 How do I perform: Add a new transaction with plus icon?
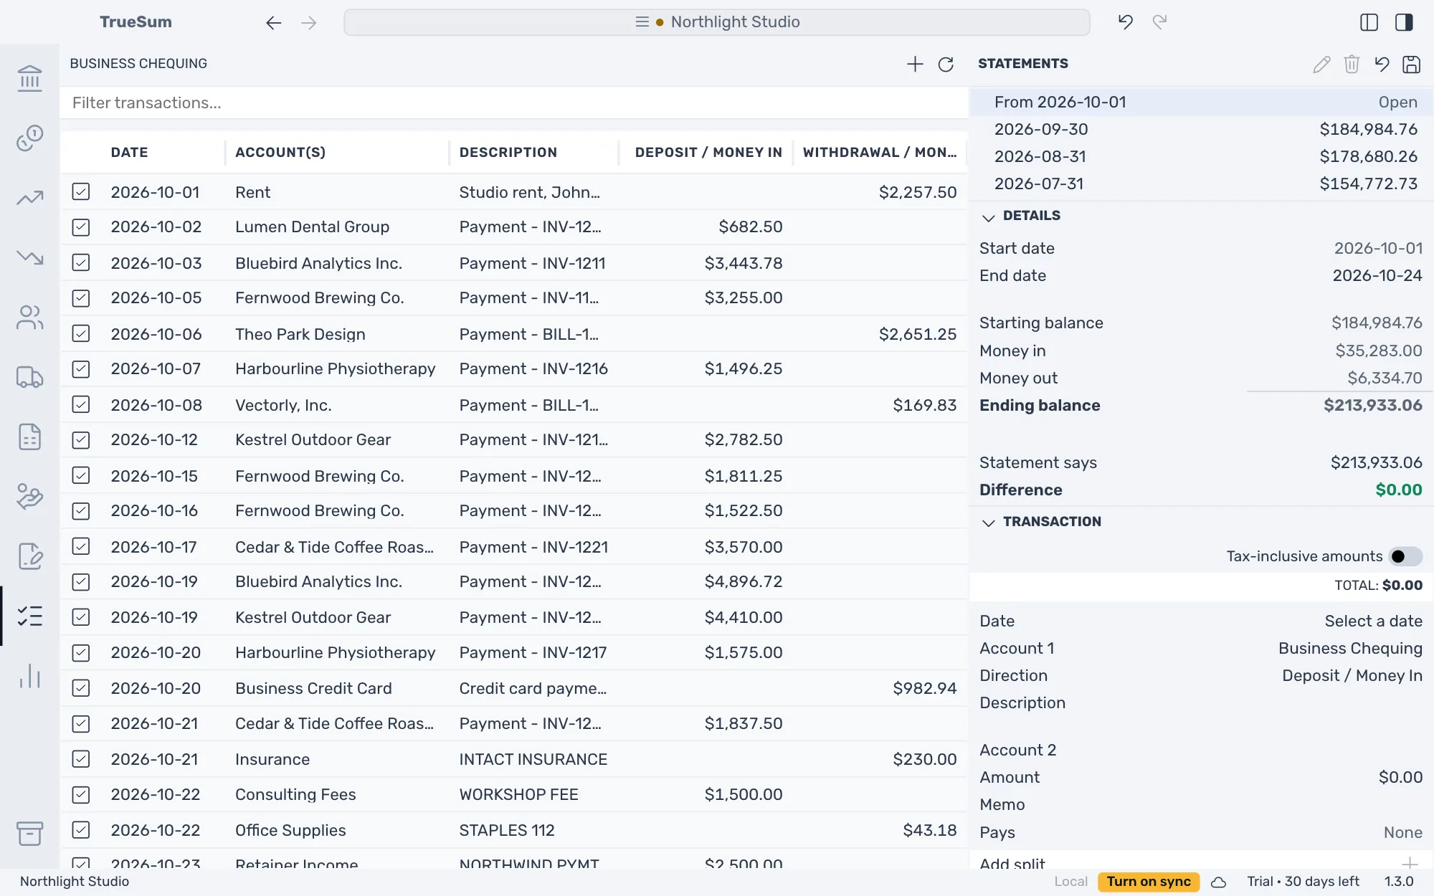(x=915, y=64)
